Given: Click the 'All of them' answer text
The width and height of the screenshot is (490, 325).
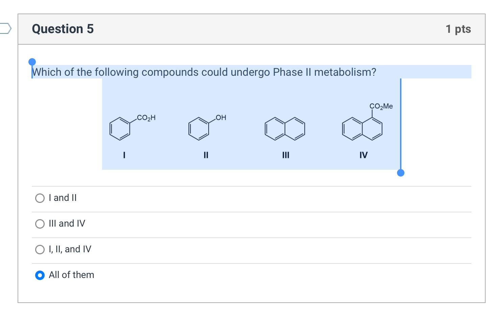Looking at the screenshot, I should pyautogui.click(x=71, y=275).
